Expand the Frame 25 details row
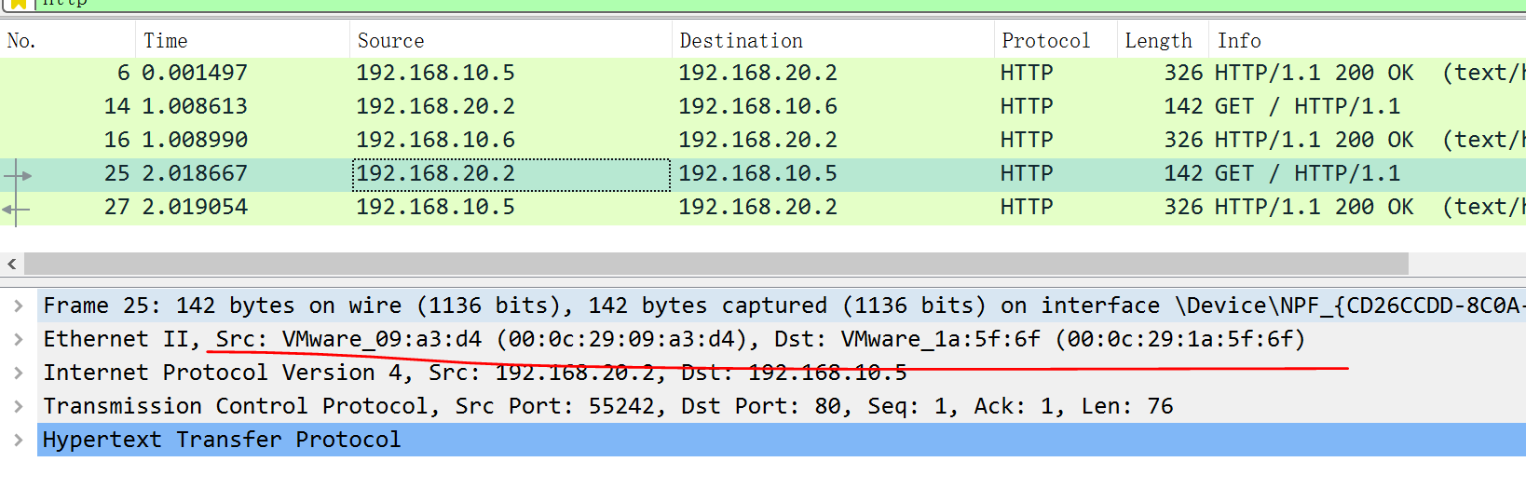Viewport: 1526px width, 489px height. coord(19,306)
